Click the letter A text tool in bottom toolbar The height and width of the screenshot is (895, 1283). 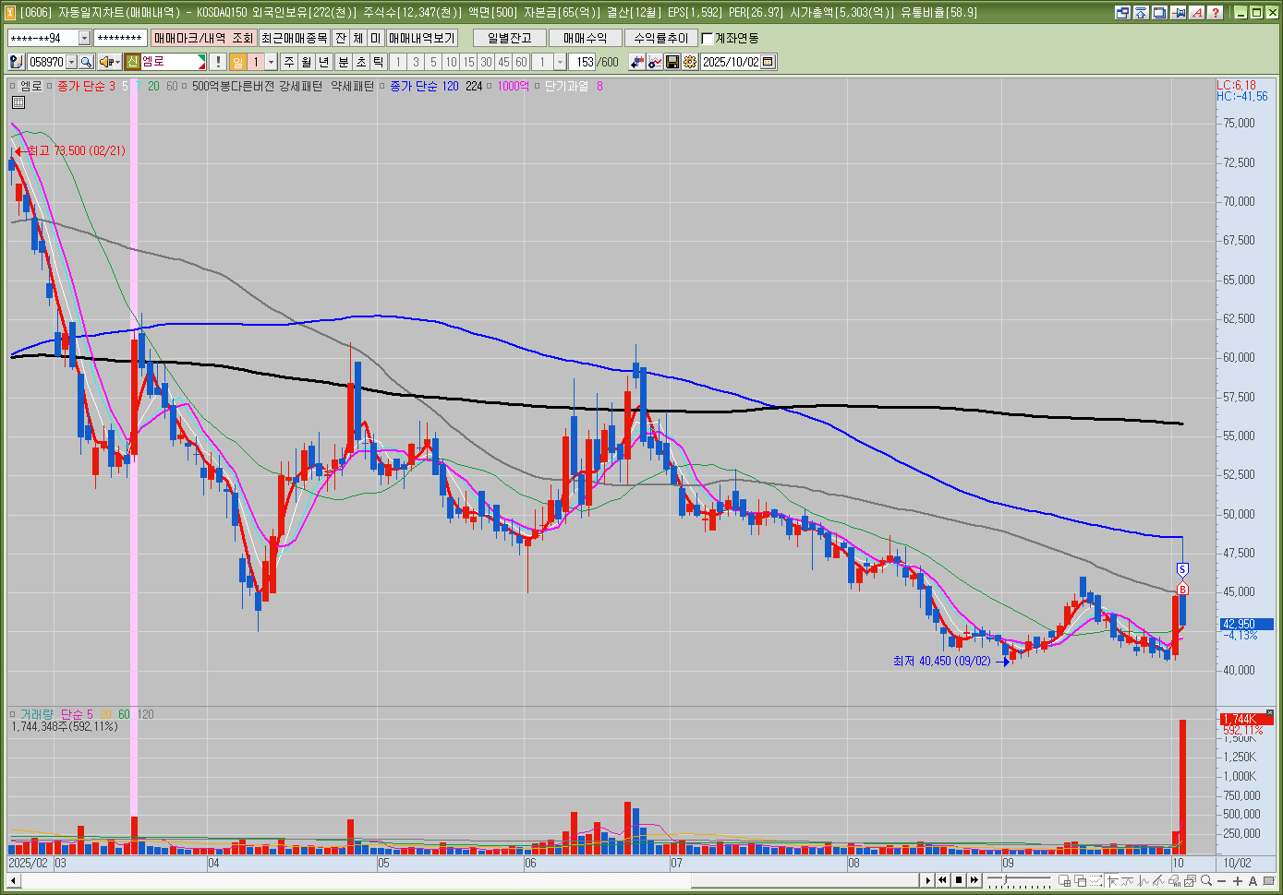[1253, 880]
